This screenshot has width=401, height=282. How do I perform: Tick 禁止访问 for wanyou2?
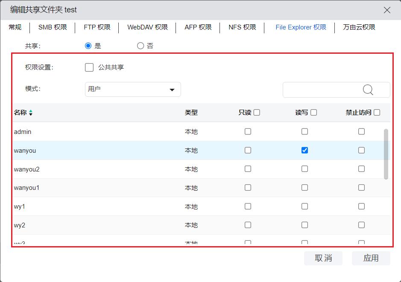[x=361, y=169]
